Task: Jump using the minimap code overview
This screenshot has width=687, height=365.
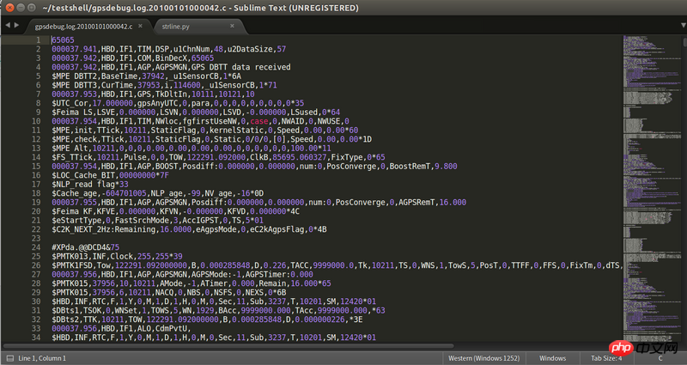Action: click(651, 188)
